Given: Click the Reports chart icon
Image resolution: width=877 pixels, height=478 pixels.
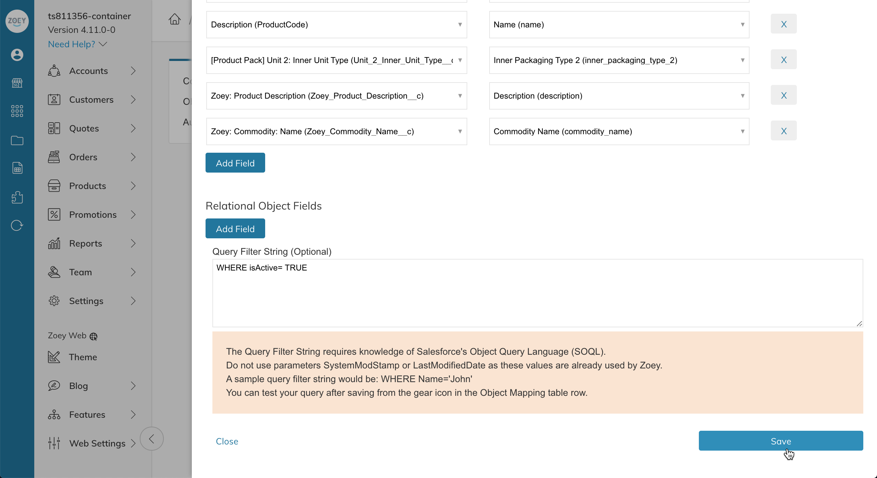Looking at the screenshot, I should point(54,243).
